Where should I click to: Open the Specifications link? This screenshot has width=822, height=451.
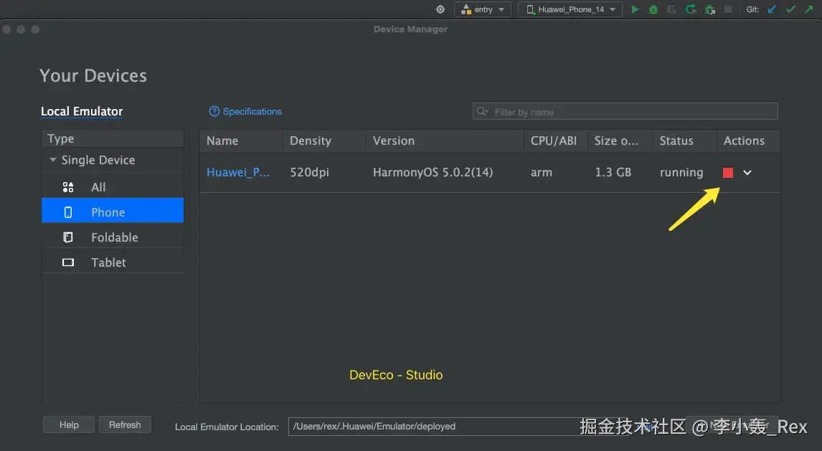pos(252,112)
